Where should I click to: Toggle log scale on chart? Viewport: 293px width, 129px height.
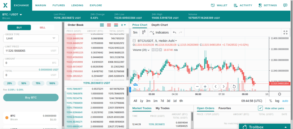pos(277,101)
